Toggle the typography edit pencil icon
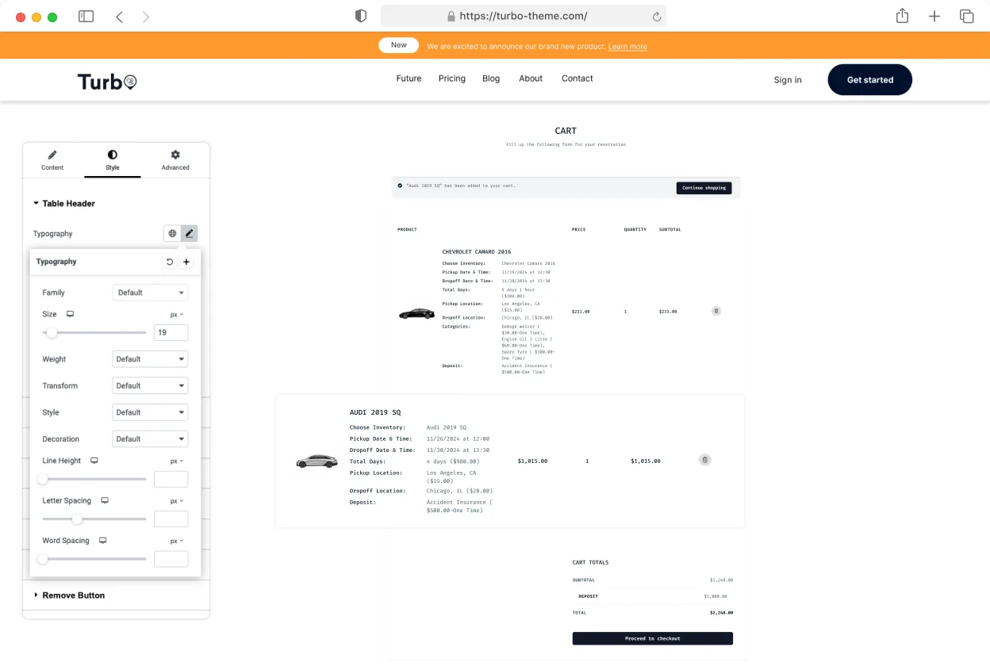990x666 pixels. click(x=189, y=233)
